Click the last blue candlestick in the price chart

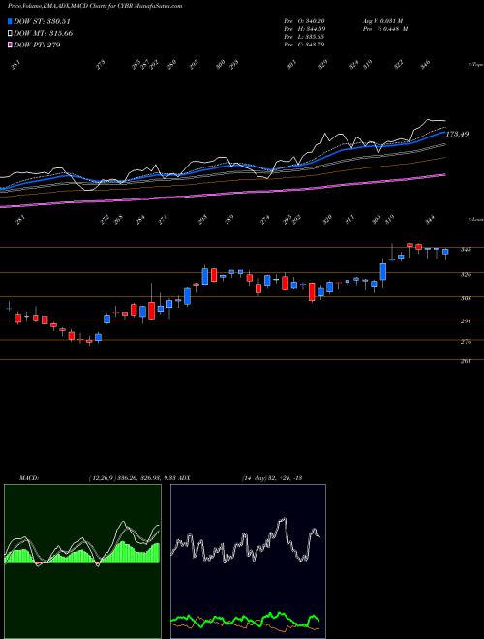[x=445, y=253]
